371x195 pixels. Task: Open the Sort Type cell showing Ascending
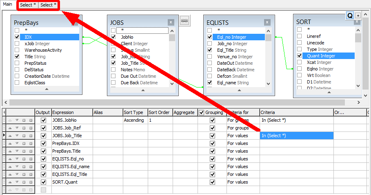[134, 120]
